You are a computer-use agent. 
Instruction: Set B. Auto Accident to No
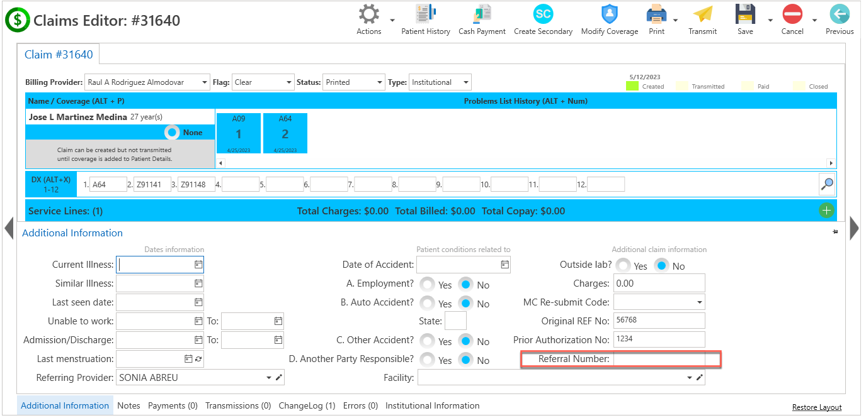pyautogui.click(x=465, y=304)
